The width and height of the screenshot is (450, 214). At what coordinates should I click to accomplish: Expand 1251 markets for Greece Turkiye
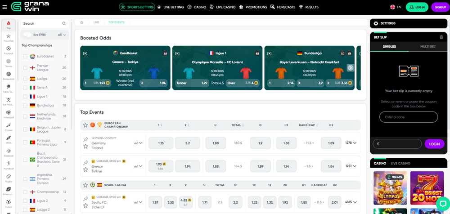[351, 166]
